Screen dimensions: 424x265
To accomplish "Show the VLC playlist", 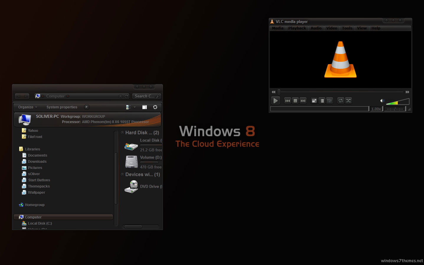I will (322, 101).
